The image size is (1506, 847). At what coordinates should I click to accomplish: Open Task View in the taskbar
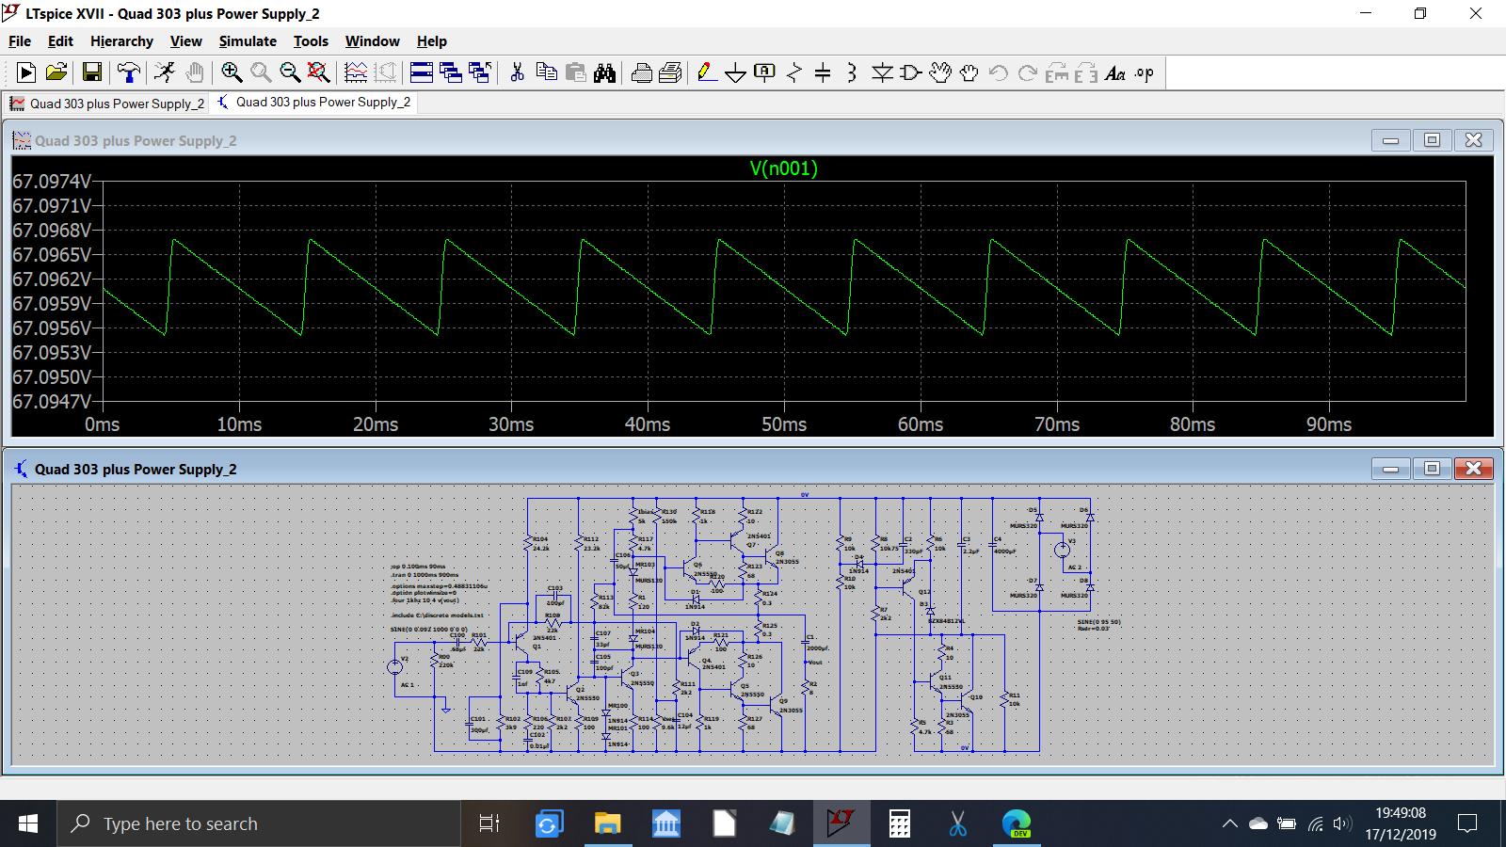(489, 823)
